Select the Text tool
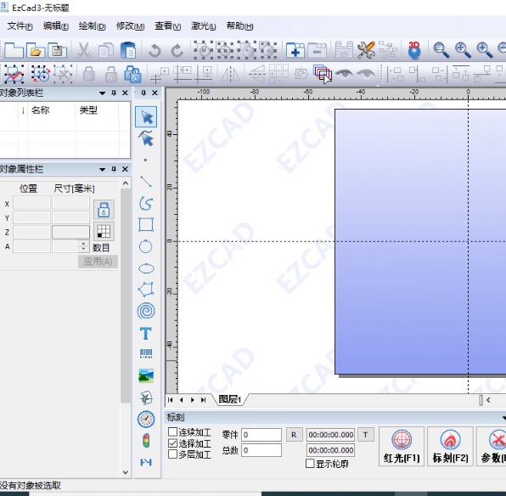 pyautogui.click(x=146, y=333)
